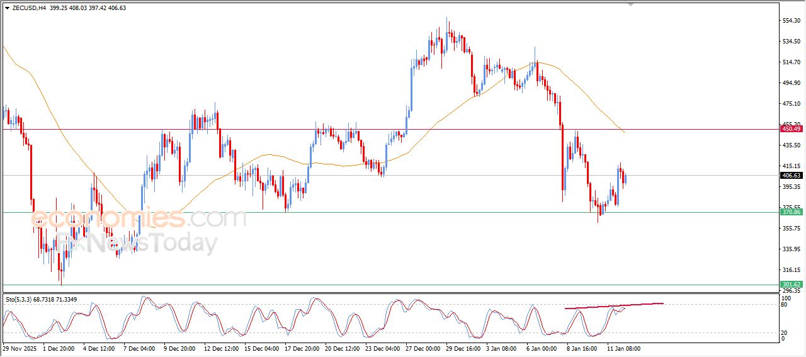Click the 8 Jan 16:00 date label
Screen dimensions: 806x357
pyautogui.click(x=582, y=348)
